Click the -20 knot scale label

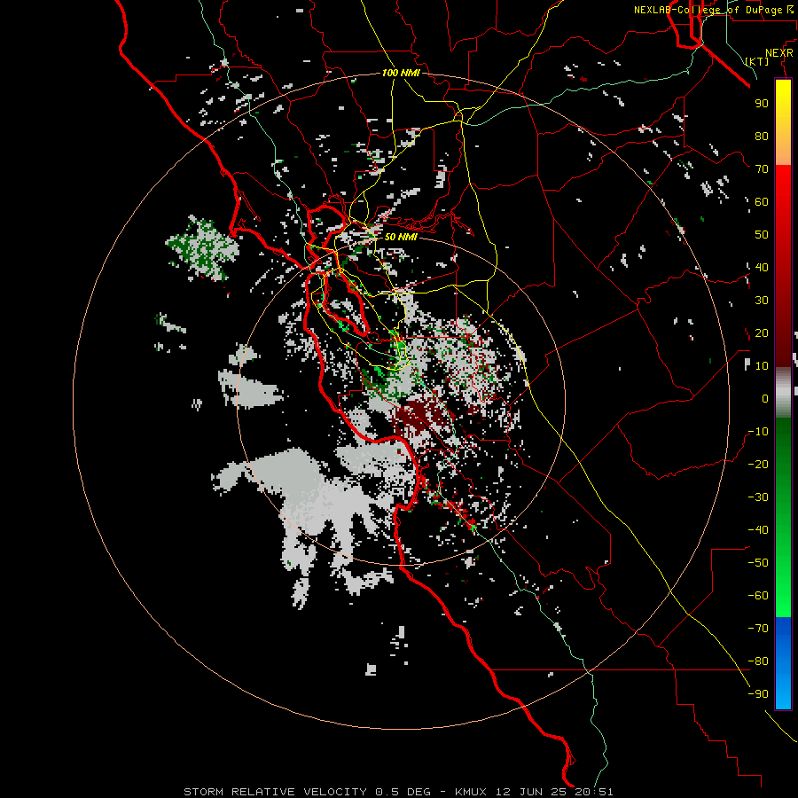758,464
